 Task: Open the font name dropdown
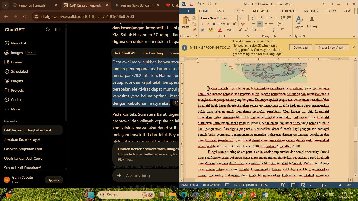(x=235, y=18)
